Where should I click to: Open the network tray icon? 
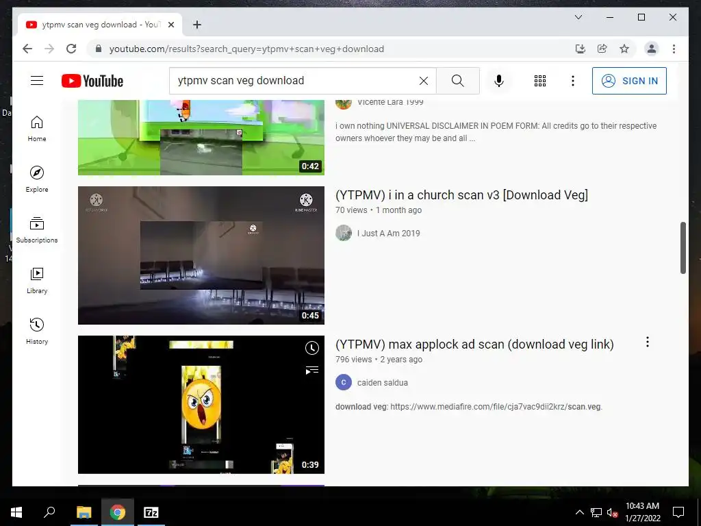596,512
